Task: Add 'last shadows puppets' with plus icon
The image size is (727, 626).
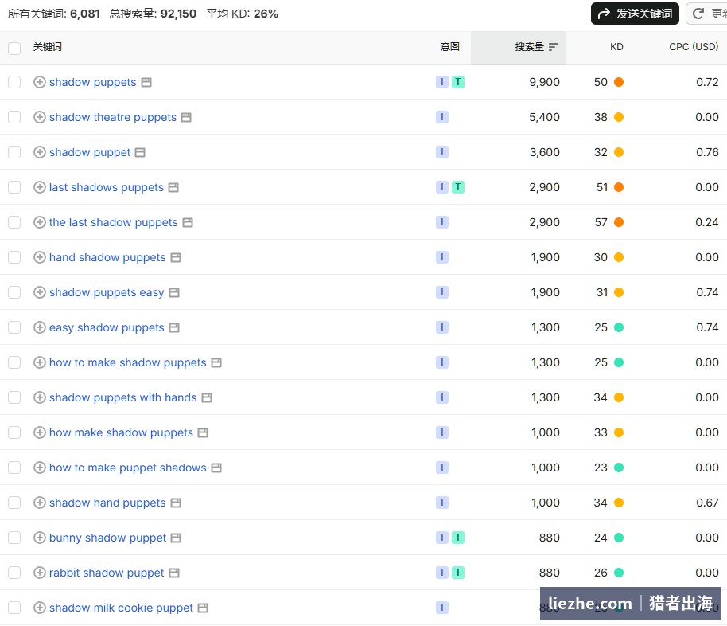Action: tap(40, 187)
